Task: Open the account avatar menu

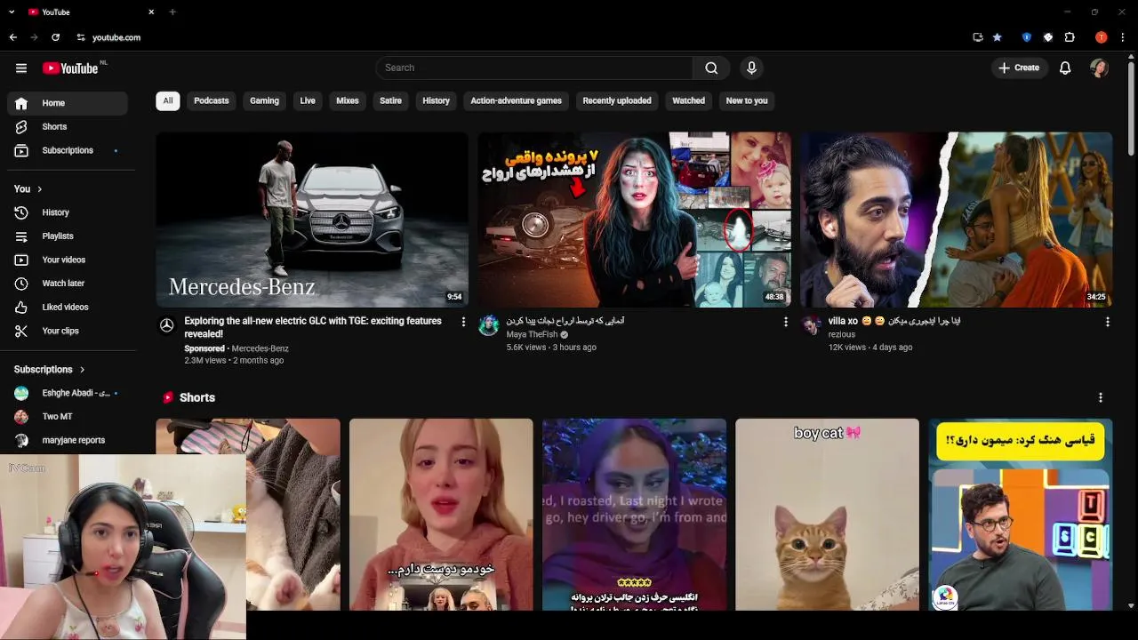Action: click(1099, 68)
